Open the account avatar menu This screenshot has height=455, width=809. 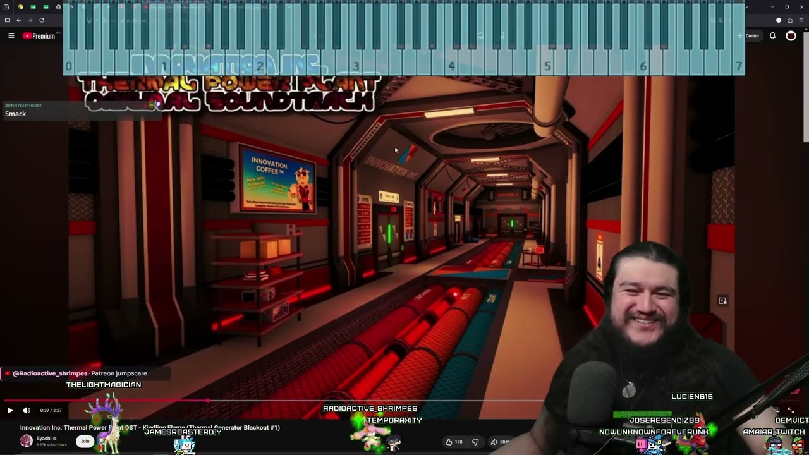(x=791, y=36)
